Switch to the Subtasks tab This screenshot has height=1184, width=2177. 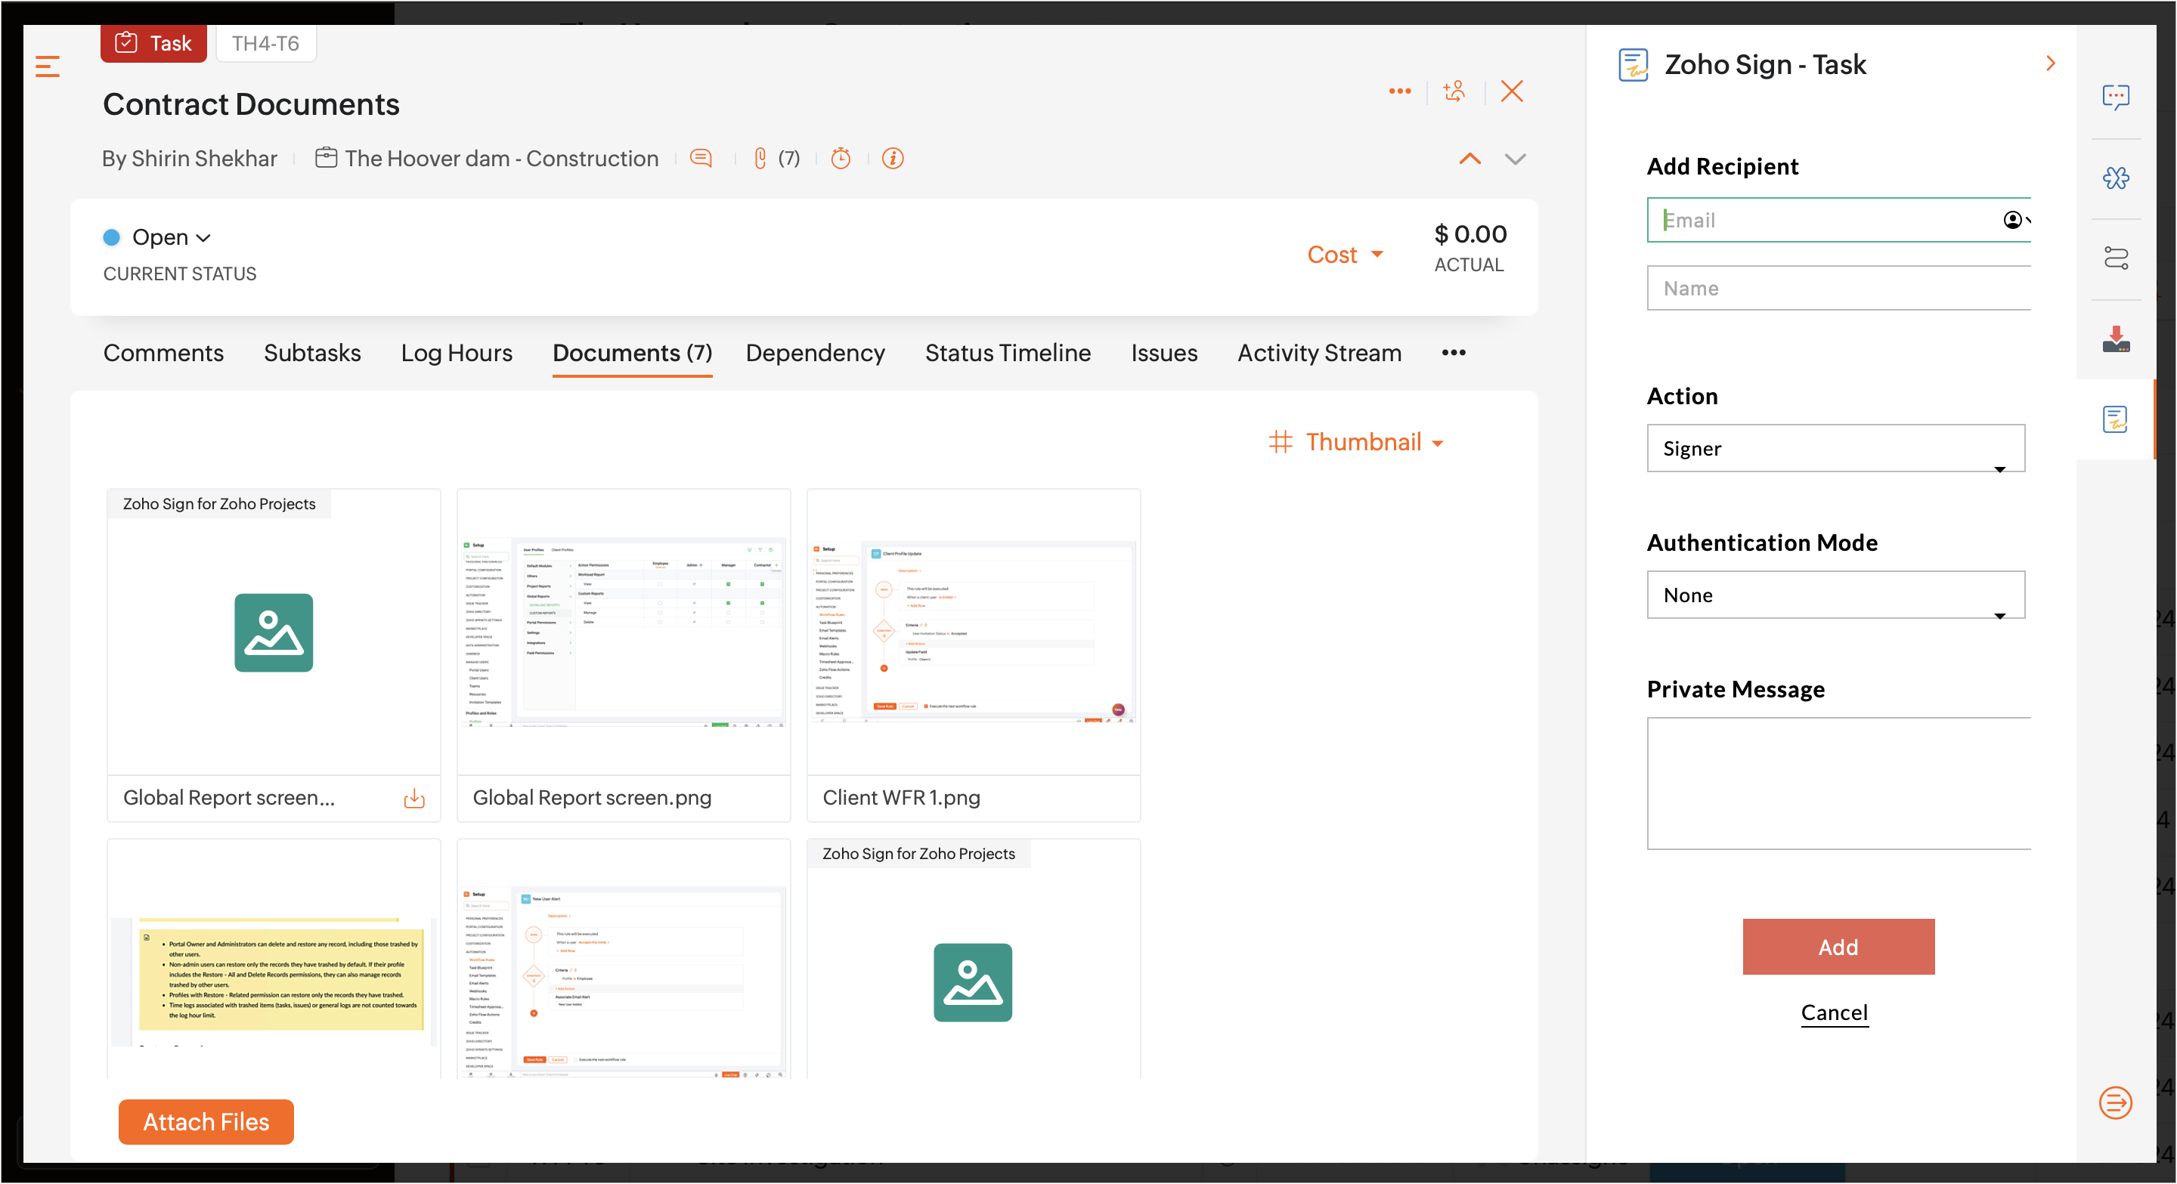point(312,353)
